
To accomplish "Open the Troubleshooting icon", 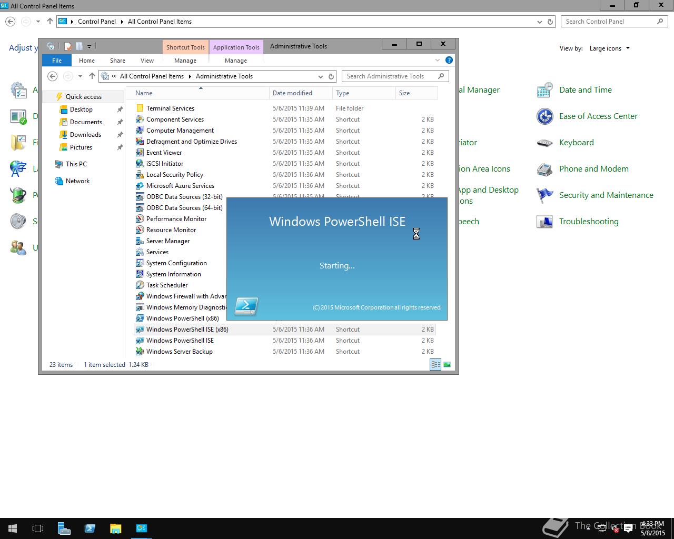I will click(544, 222).
